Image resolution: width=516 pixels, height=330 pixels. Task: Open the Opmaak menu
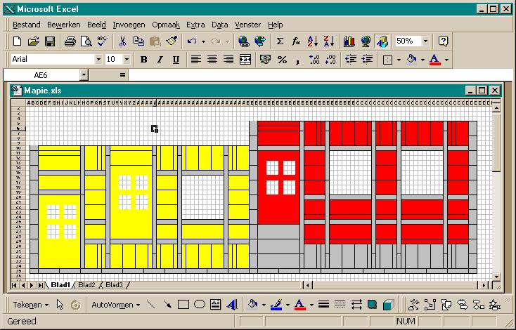(x=166, y=25)
